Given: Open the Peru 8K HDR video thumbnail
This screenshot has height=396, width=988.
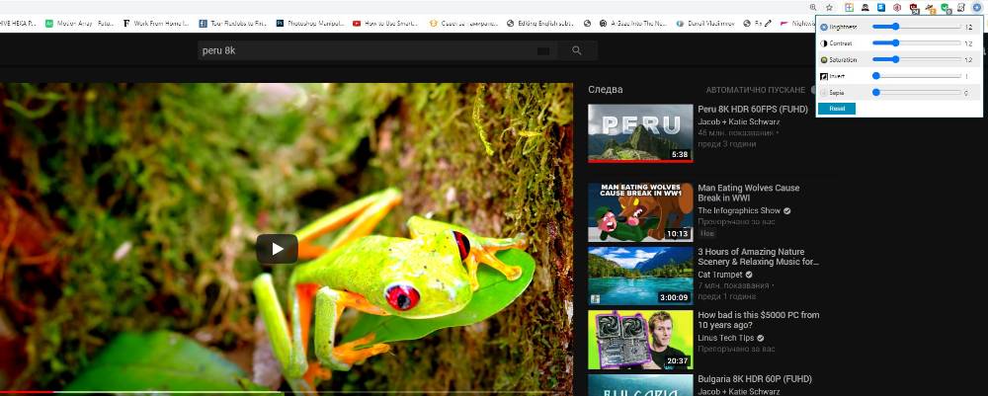Looking at the screenshot, I should (x=640, y=133).
